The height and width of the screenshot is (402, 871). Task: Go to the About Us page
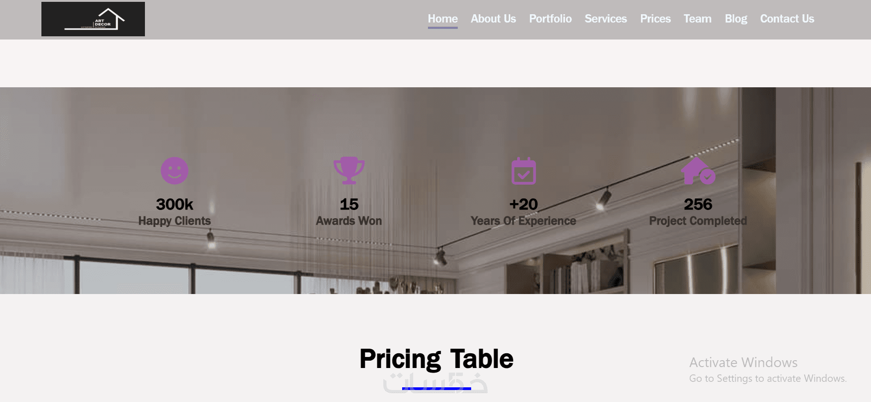click(493, 19)
